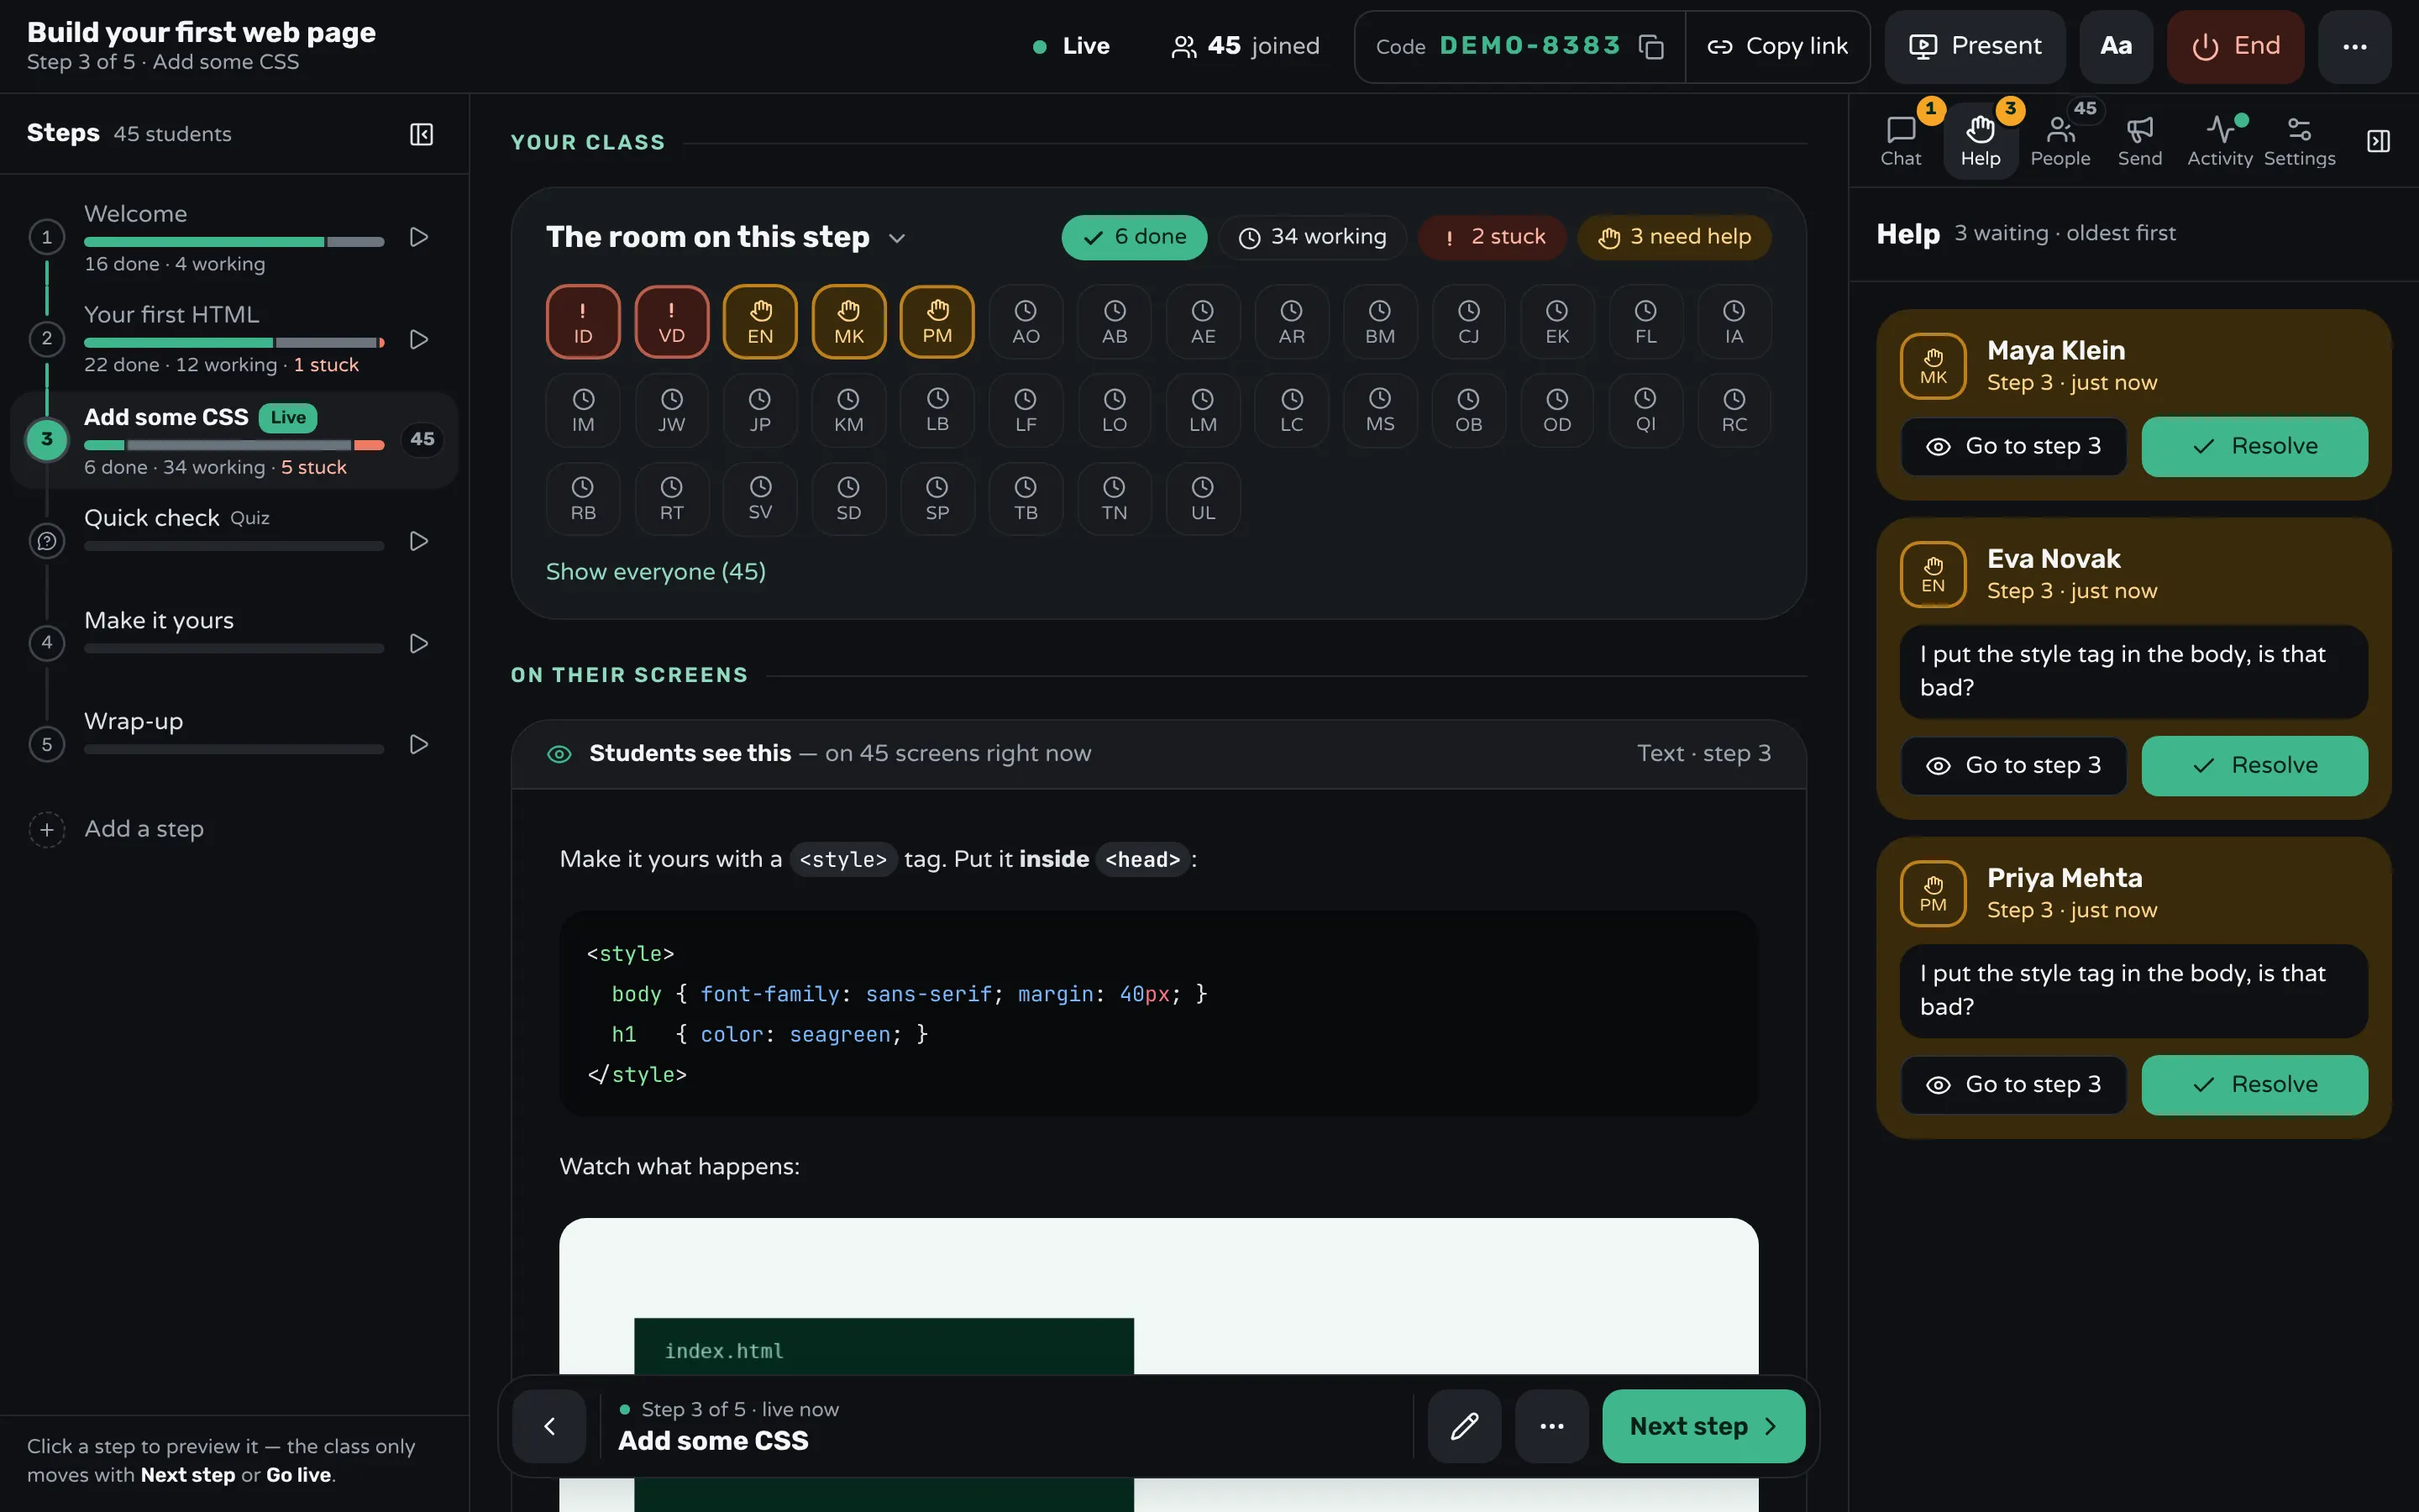Image resolution: width=2419 pixels, height=1512 pixels.
Task: Expand The room on this step dropdown
Action: [897, 238]
